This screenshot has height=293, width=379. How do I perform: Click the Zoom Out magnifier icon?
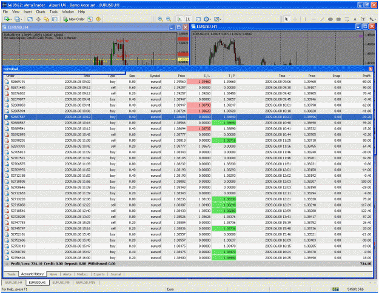coord(169,19)
